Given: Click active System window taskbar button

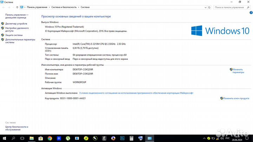Looking at the screenshot, I should coord(150,138).
